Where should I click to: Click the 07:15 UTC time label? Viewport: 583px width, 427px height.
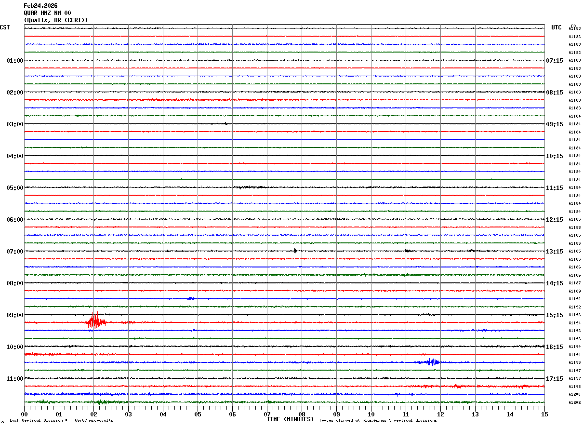click(554, 61)
